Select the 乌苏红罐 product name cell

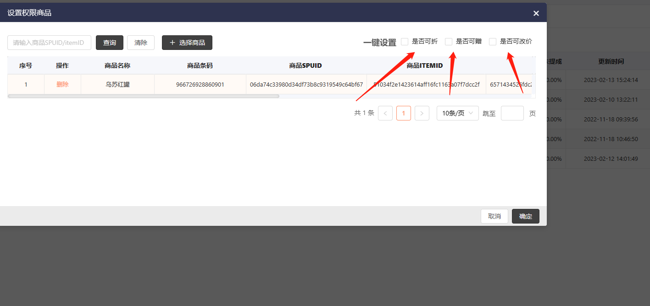(x=117, y=84)
